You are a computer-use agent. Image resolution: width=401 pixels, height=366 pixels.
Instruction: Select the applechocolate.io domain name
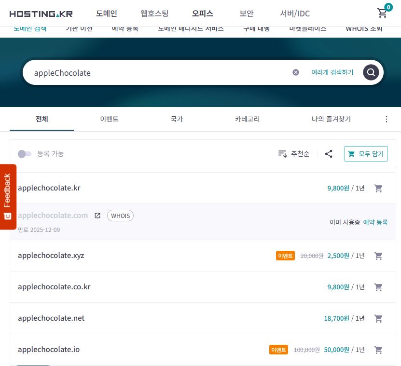click(x=49, y=350)
